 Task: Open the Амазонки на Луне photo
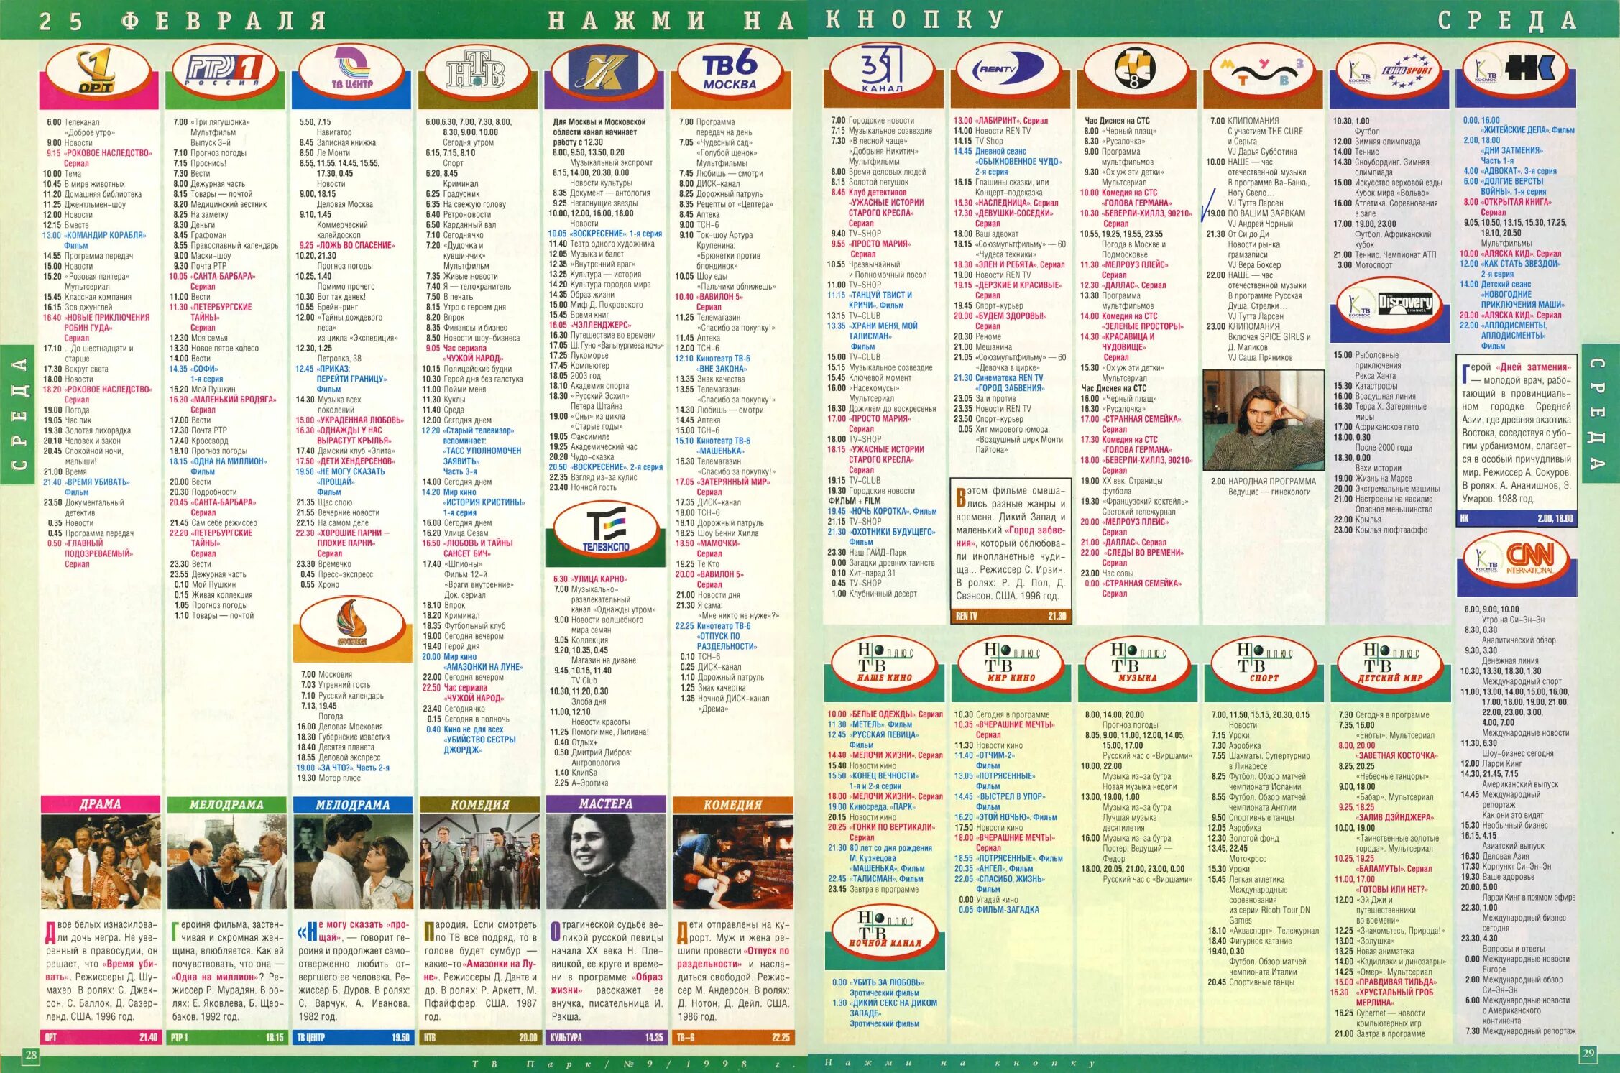coord(479,862)
